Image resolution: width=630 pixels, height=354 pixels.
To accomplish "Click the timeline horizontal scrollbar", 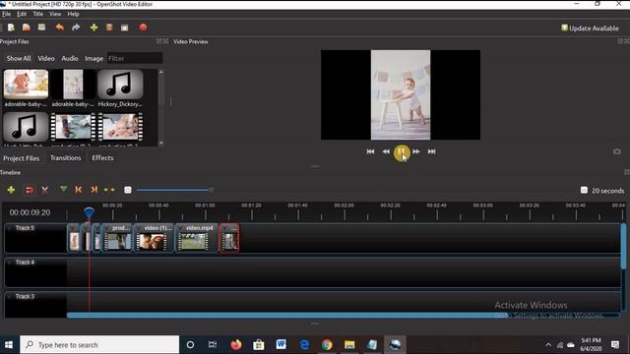I will [287, 316].
